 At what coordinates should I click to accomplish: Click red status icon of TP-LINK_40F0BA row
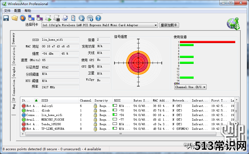(24, 129)
